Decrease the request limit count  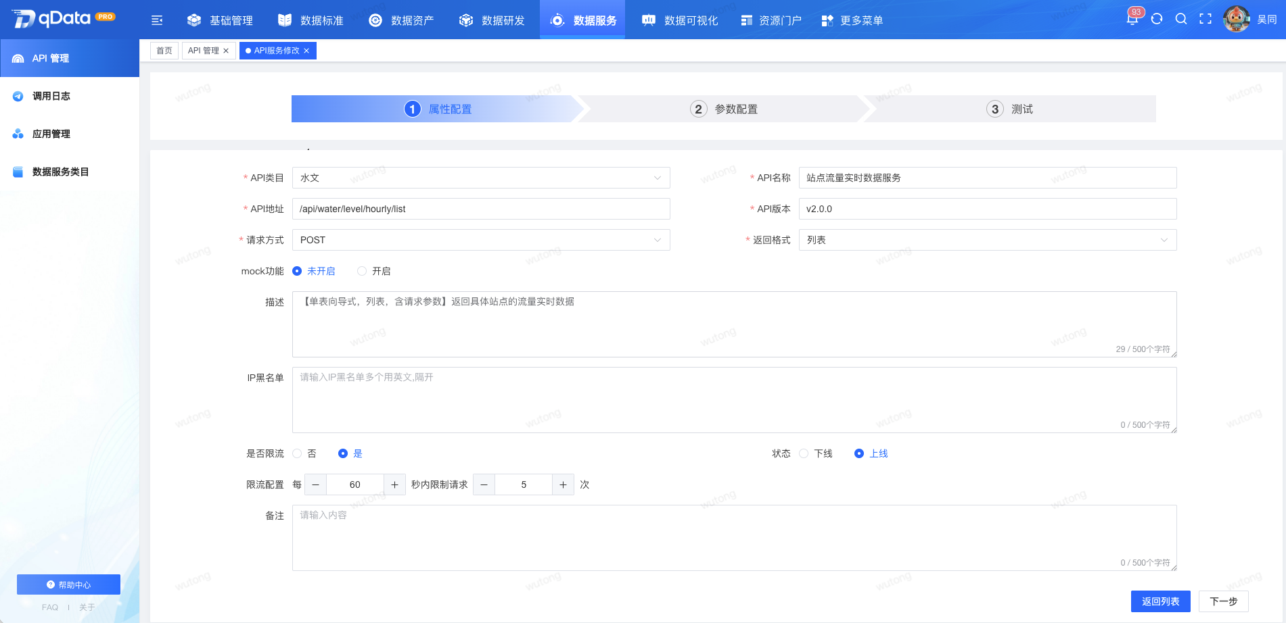point(484,484)
